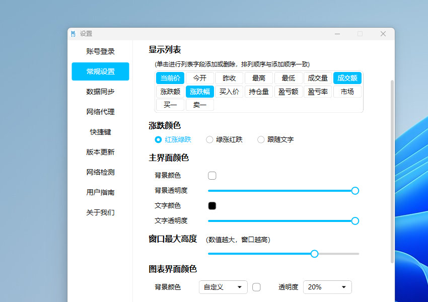
Task: Toggle the 成交额 display field
Action: [348, 78]
